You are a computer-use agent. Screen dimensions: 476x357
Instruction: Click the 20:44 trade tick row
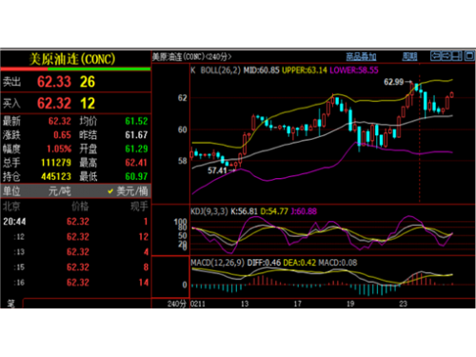click(75, 221)
